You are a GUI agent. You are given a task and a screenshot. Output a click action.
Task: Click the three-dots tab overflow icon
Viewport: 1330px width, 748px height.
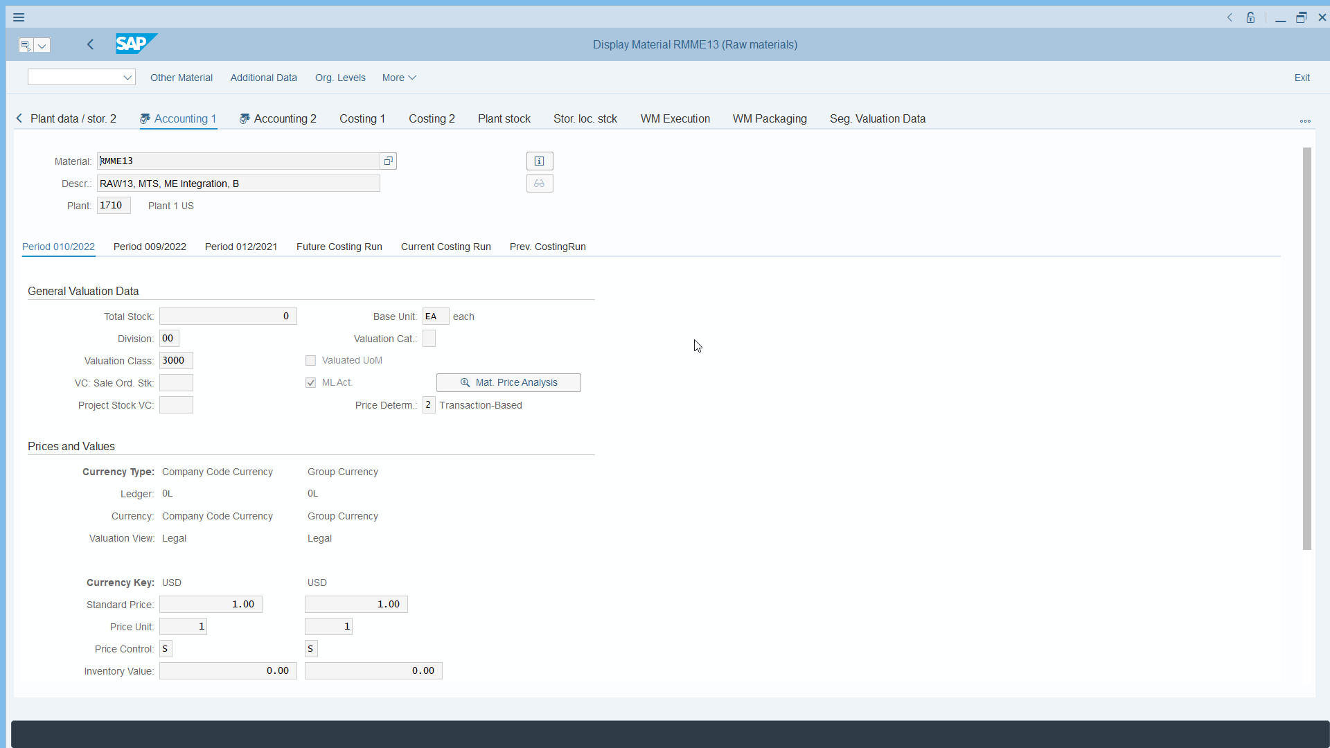(x=1305, y=121)
